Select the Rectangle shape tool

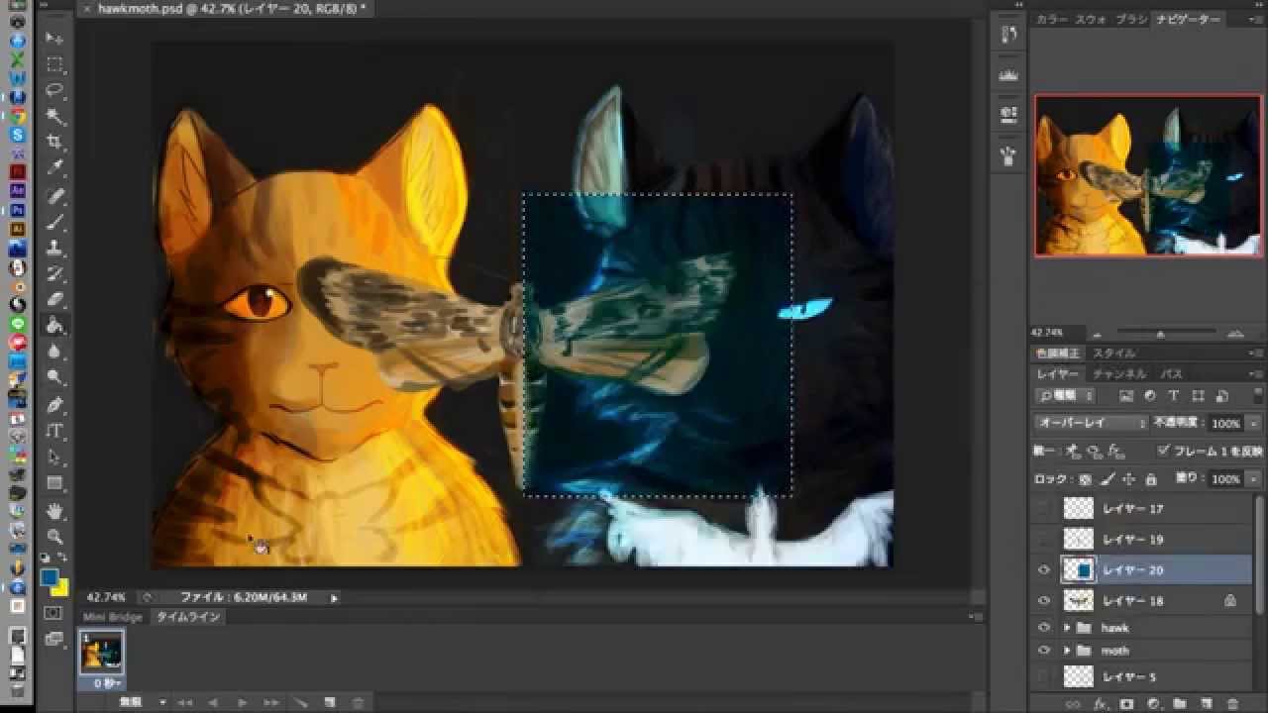[x=54, y=483]
